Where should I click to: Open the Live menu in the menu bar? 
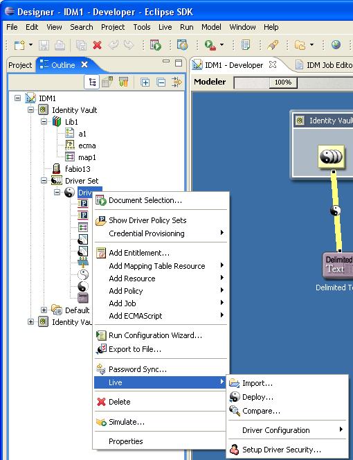tap(165, 27)
